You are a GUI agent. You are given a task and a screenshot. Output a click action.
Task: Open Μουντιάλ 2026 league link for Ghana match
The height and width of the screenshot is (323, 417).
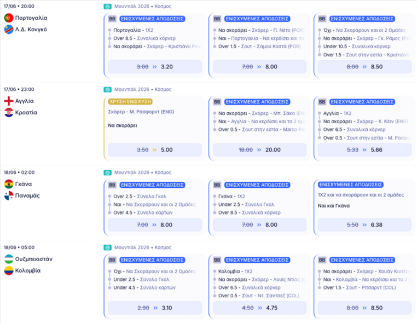point(132,172)
